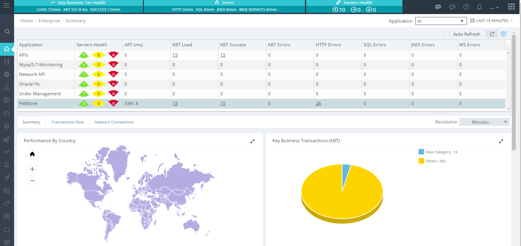Open the notifications bell in top bar
The width and height of the screenshot is (521, 246).
point(479,7)
